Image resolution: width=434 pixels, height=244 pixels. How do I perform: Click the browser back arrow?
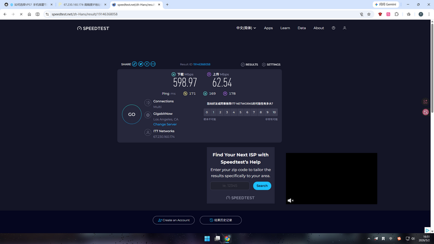[5, 14]
